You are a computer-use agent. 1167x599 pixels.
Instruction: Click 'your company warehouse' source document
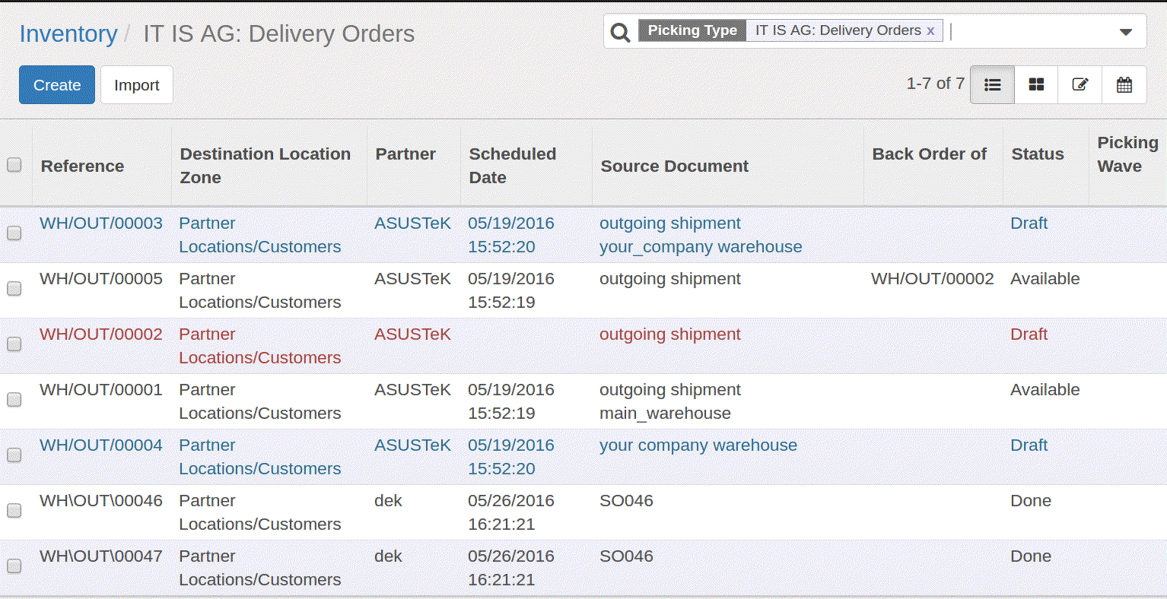(698, 445)
